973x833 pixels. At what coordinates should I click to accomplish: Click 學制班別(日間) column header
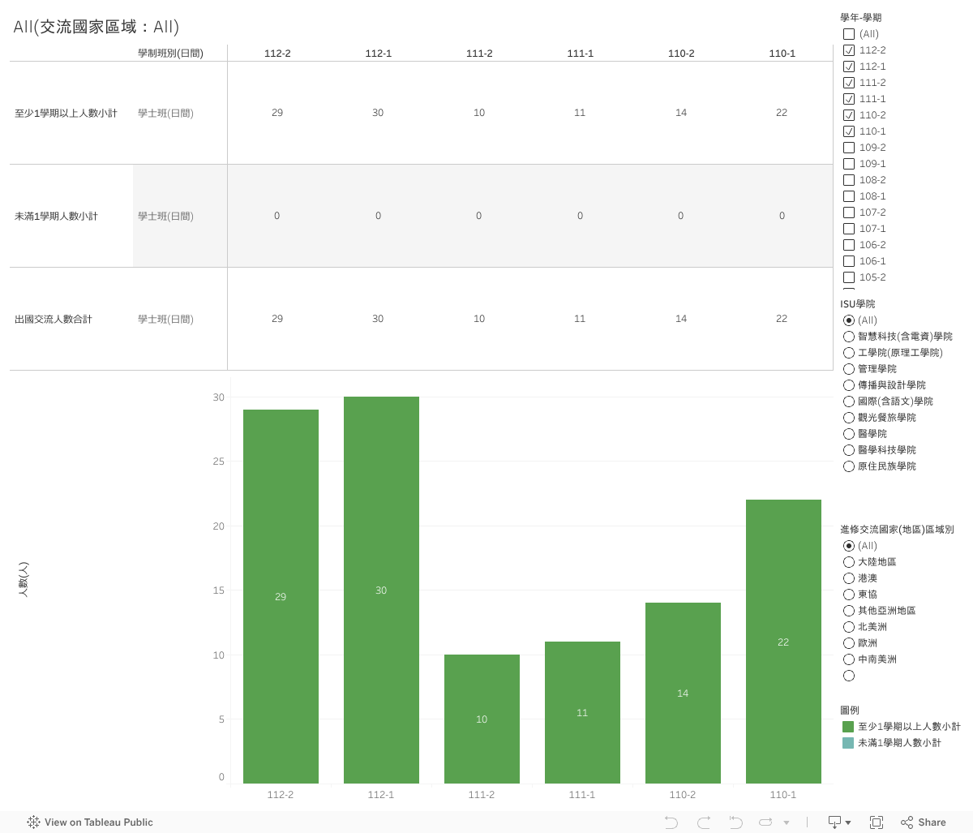pos(170,54)
